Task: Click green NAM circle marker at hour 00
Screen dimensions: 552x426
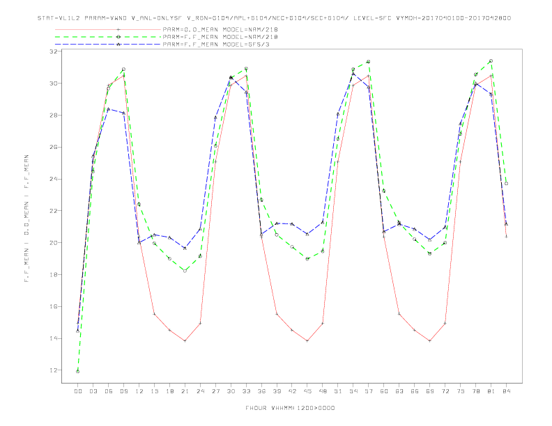Action: [78, 372]
